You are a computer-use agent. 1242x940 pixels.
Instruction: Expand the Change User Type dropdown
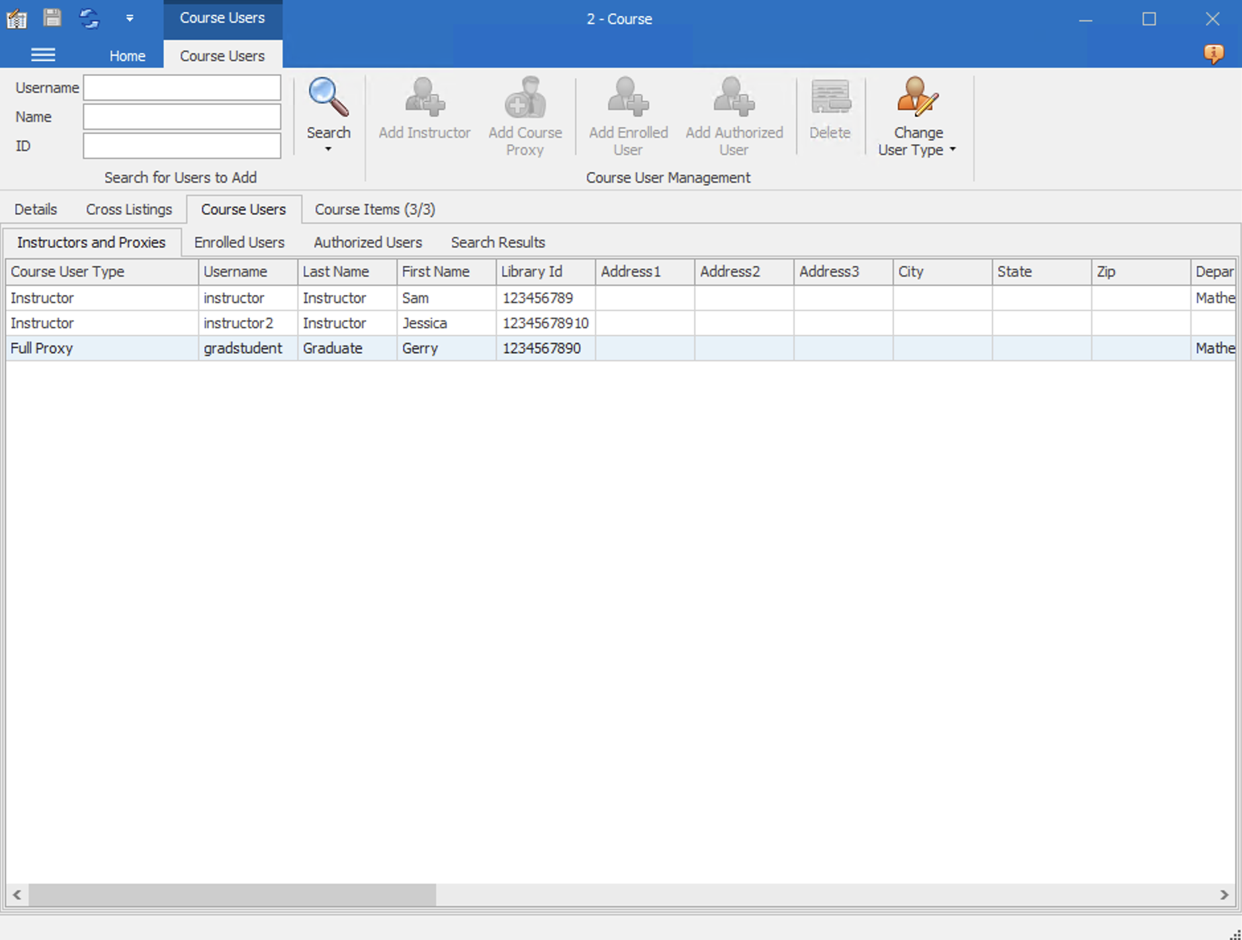pos(953,150)
